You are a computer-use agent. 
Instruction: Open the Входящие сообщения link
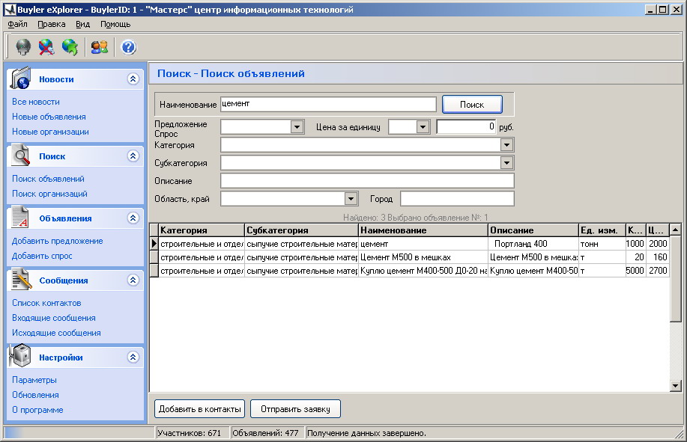54,318
